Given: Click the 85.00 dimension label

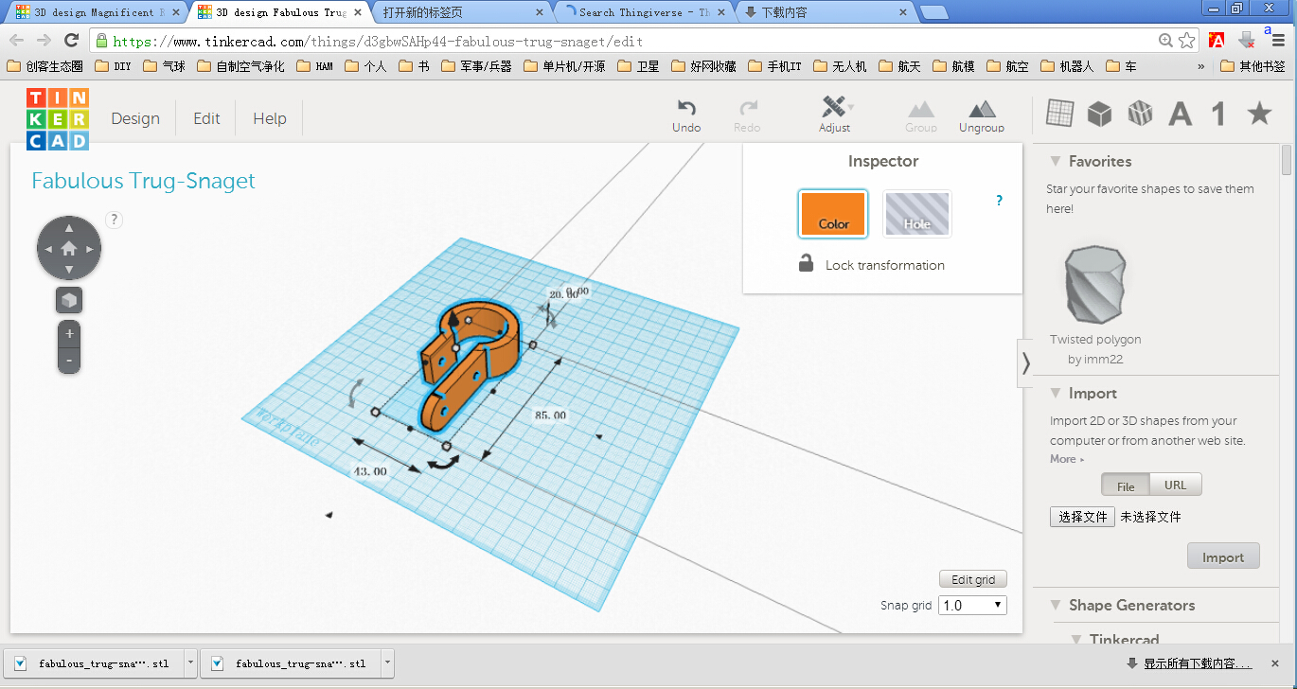Looking at the screenshot, I should (550, 415).
